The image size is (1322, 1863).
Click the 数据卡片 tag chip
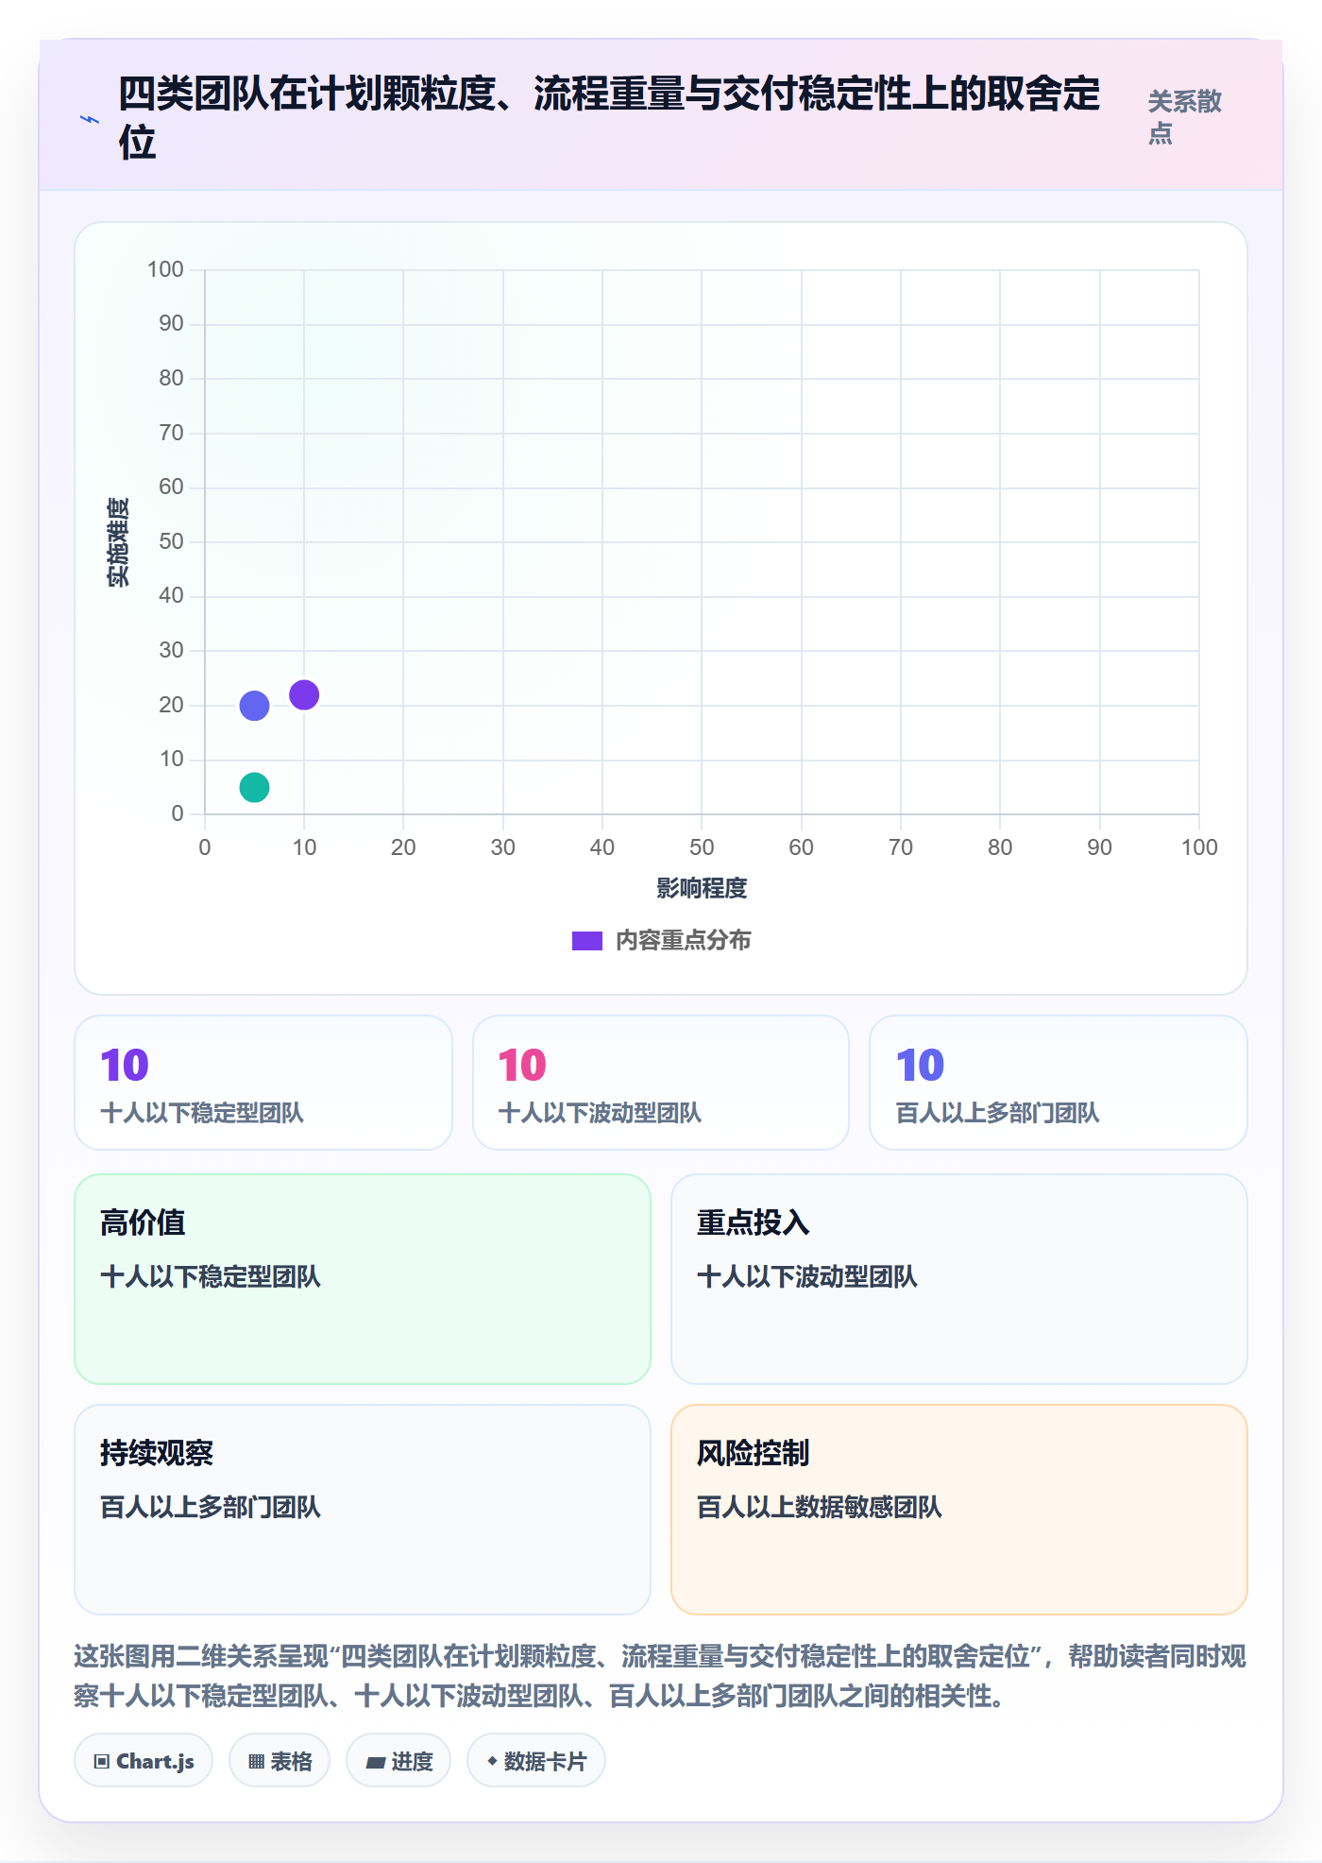click(x=536, y=1761)
